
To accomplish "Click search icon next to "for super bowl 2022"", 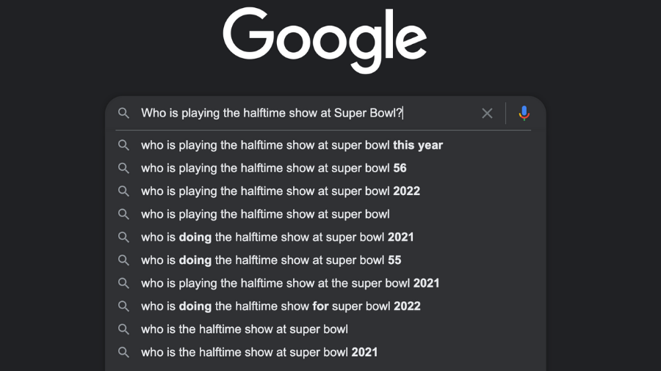I will [x=124, y=306].
